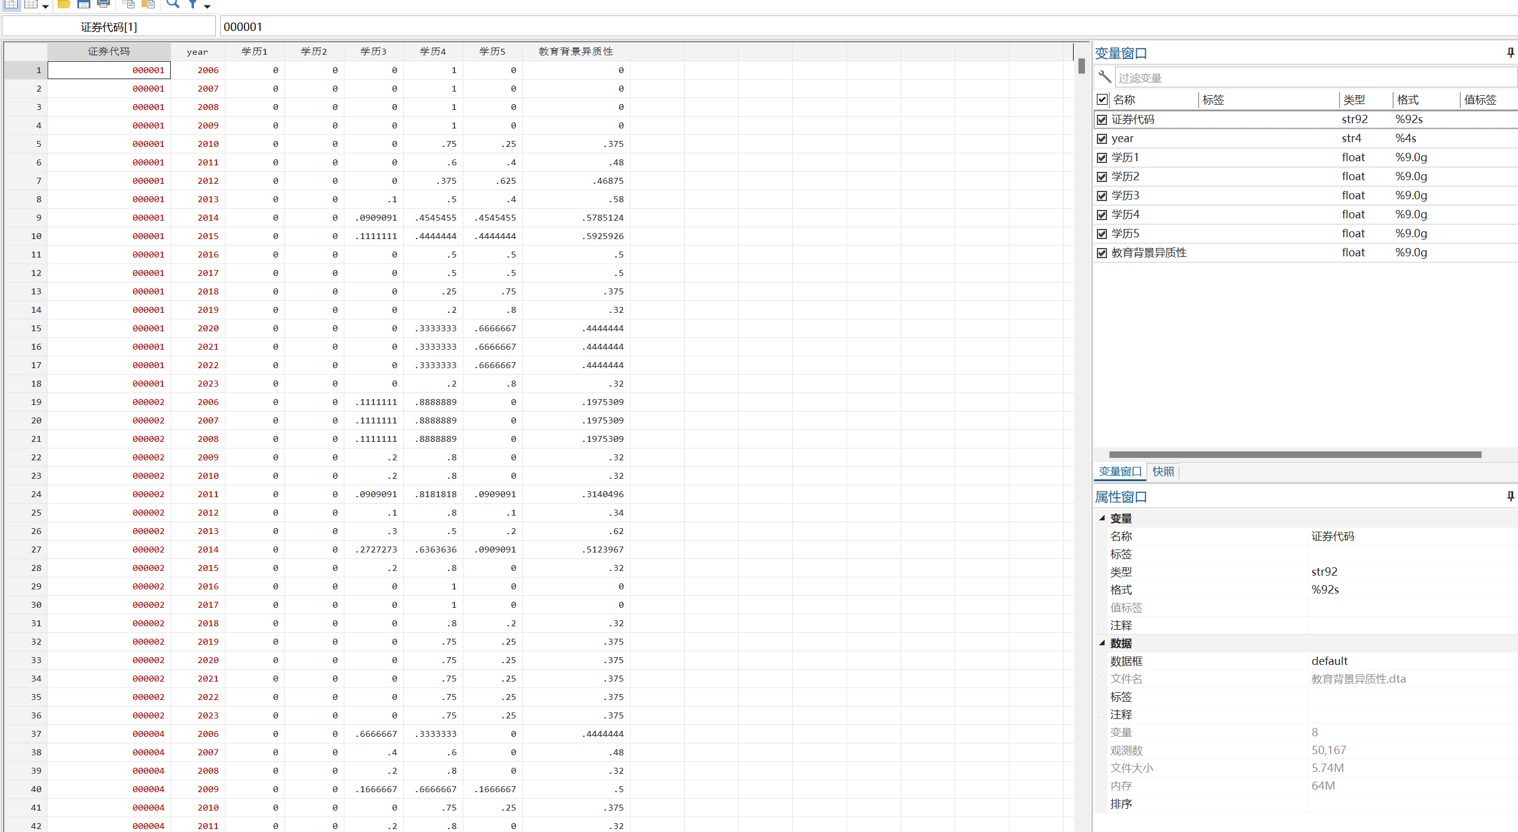
Task: Uncheck the 学历3 variable checkbox
Action: (x=1102, y=196)
